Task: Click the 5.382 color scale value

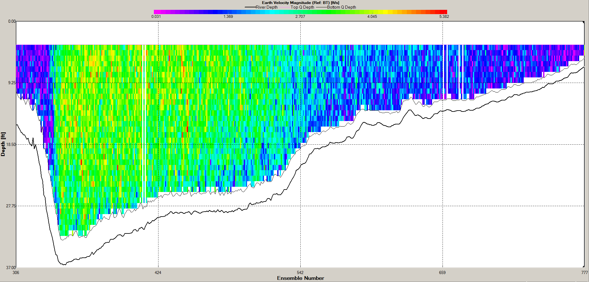Action: (444, 17)
